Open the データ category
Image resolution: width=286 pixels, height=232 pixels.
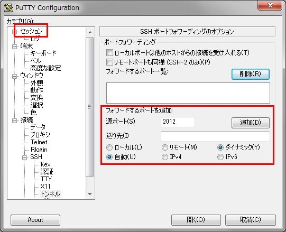click(38, 127)
